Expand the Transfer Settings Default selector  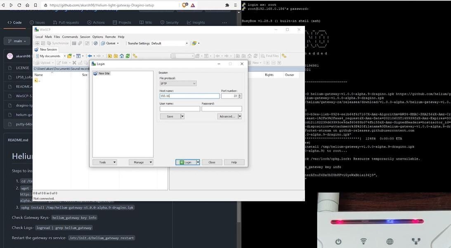[187, 43]
